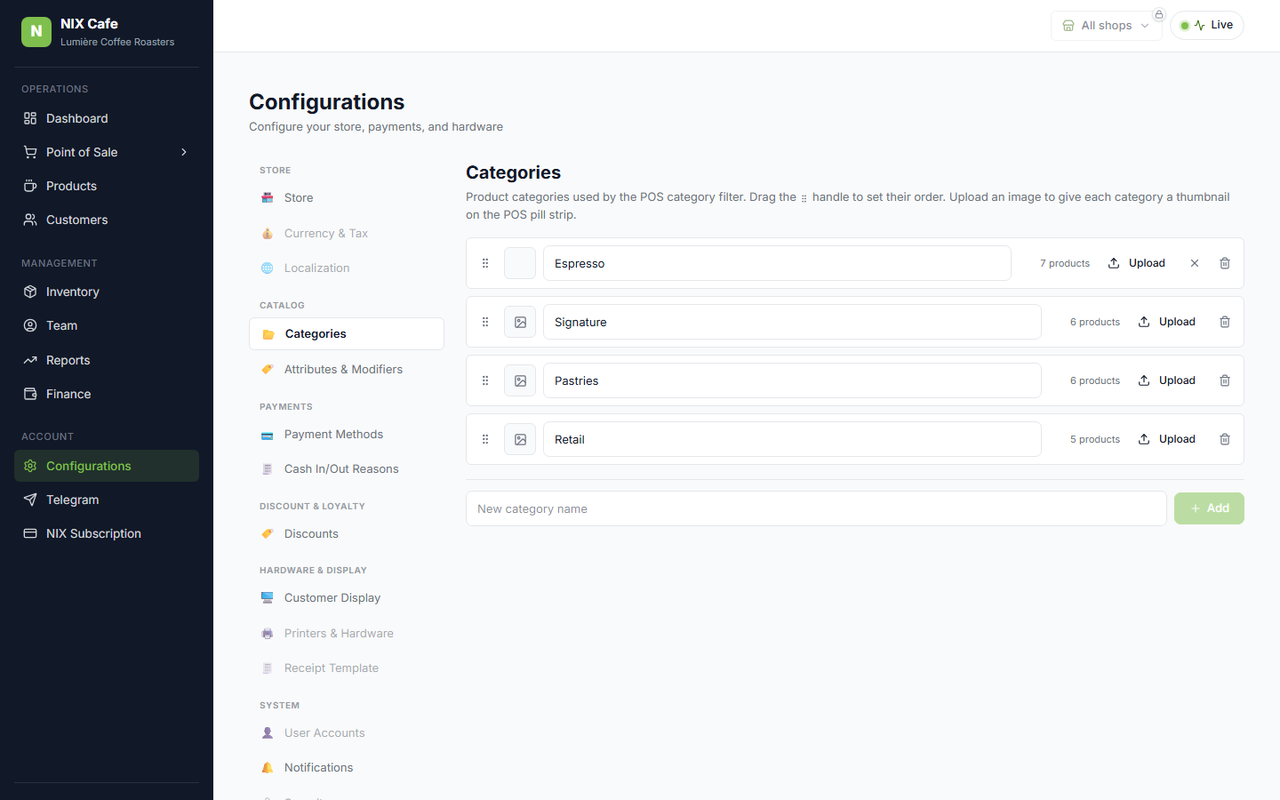Grab the Signature row drag handle
The image size is (1280, 800).
click(x=485, y=322)
